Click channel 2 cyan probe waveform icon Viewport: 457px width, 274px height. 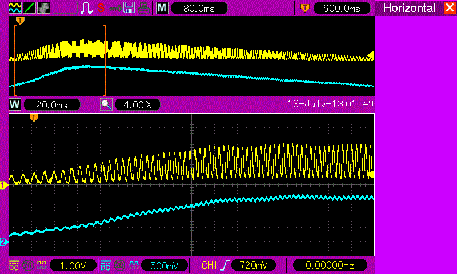(x=134, y=265)
